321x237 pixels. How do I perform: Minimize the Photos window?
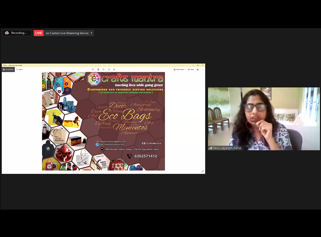[193, 65]
